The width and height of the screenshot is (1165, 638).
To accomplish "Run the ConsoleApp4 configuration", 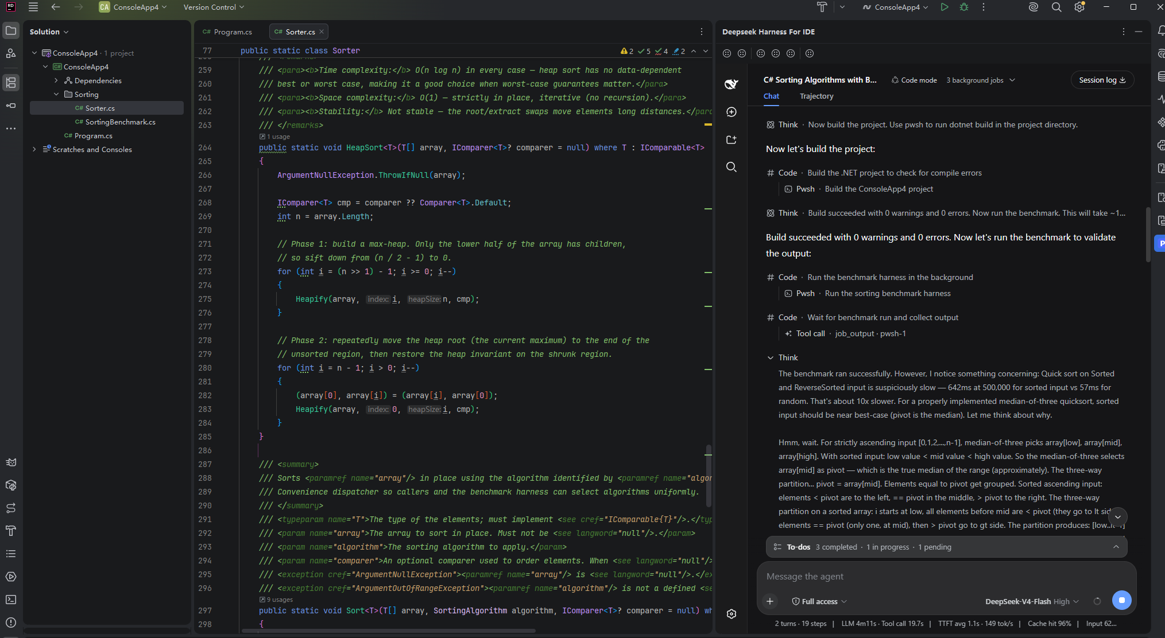I will [944, 7].
